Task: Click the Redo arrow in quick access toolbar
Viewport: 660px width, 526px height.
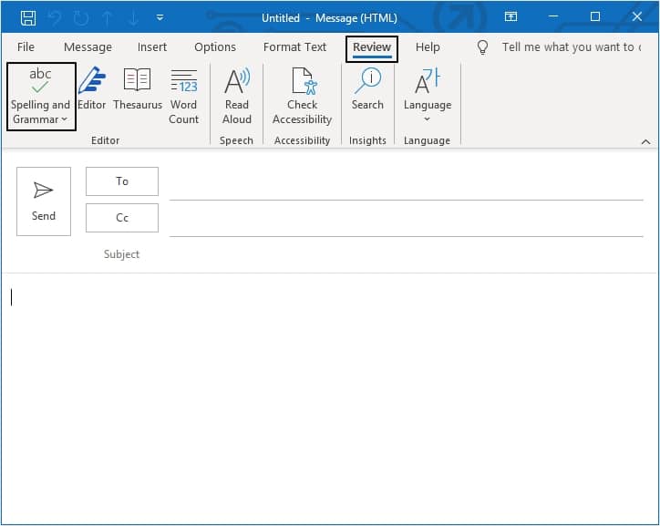Action: (81, 18)
